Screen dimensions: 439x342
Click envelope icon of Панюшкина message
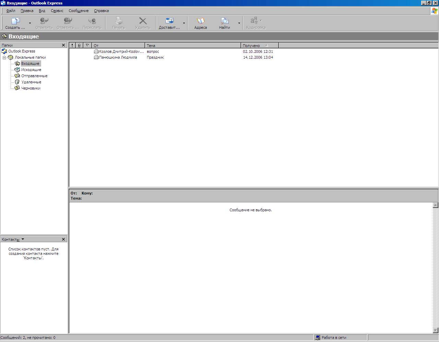tap(96, 57)
